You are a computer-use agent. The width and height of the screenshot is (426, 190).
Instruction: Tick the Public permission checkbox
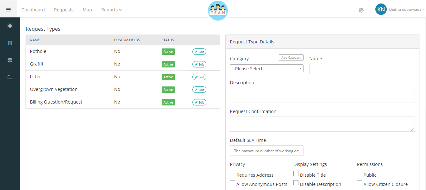coord(360,174)
